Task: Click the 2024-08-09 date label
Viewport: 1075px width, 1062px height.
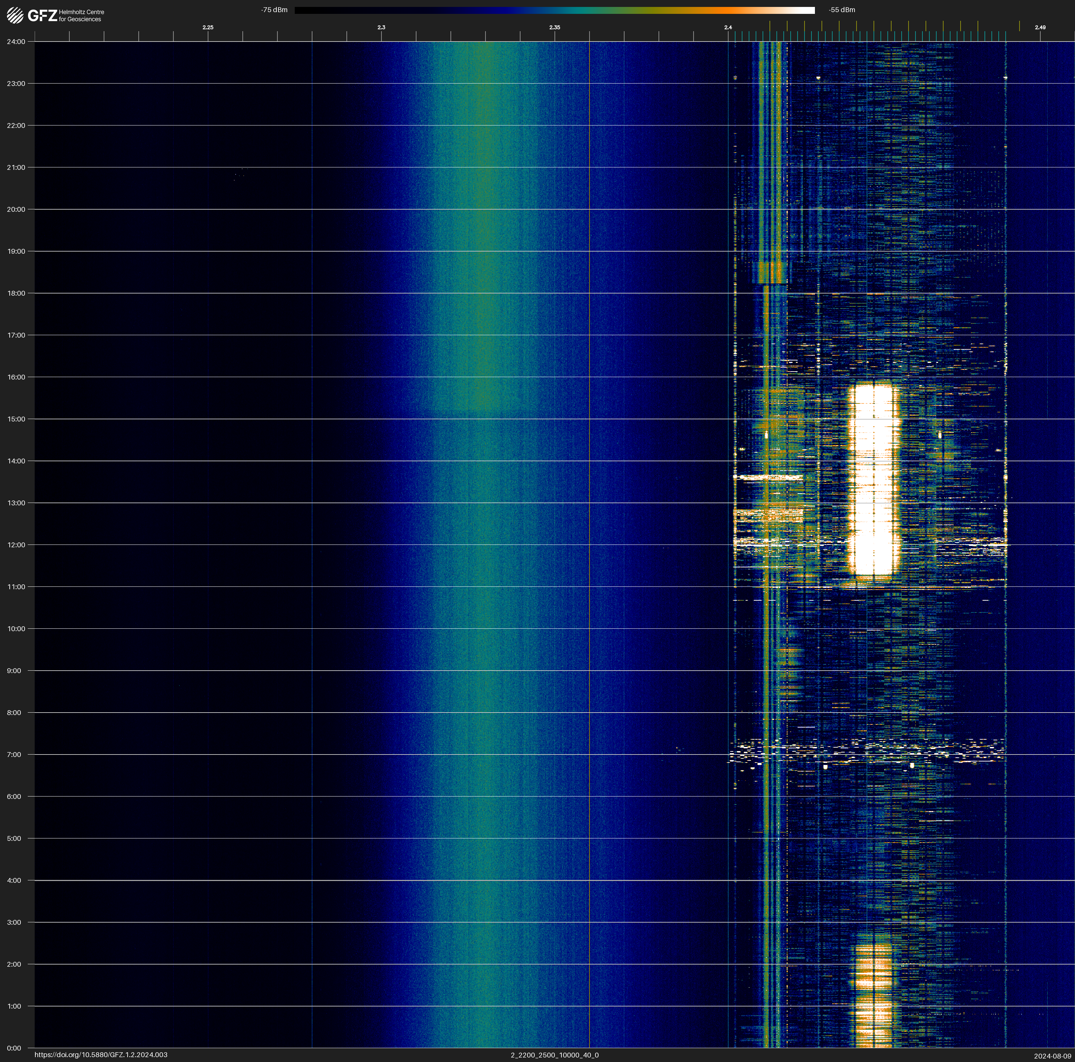Action: click(x=1052, y=1055)
